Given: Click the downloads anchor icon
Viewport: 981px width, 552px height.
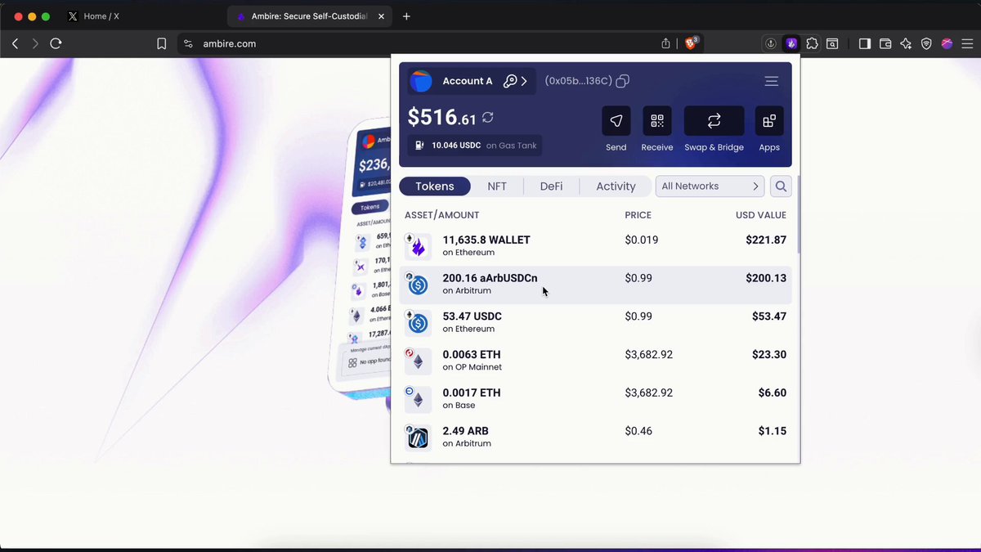Looking at the screenshot, I should point(771,43).
